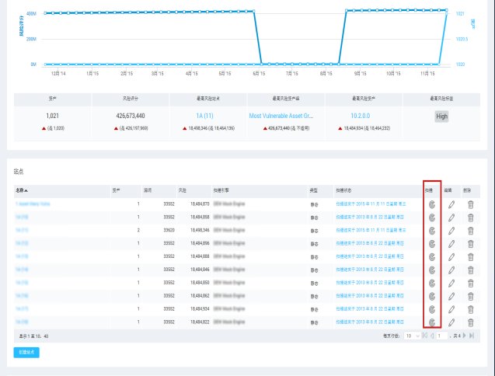The height and width of the screenshot is (376, 495).
Task: Start scan for site with risk 18,498,346
Action: (431, 231)
